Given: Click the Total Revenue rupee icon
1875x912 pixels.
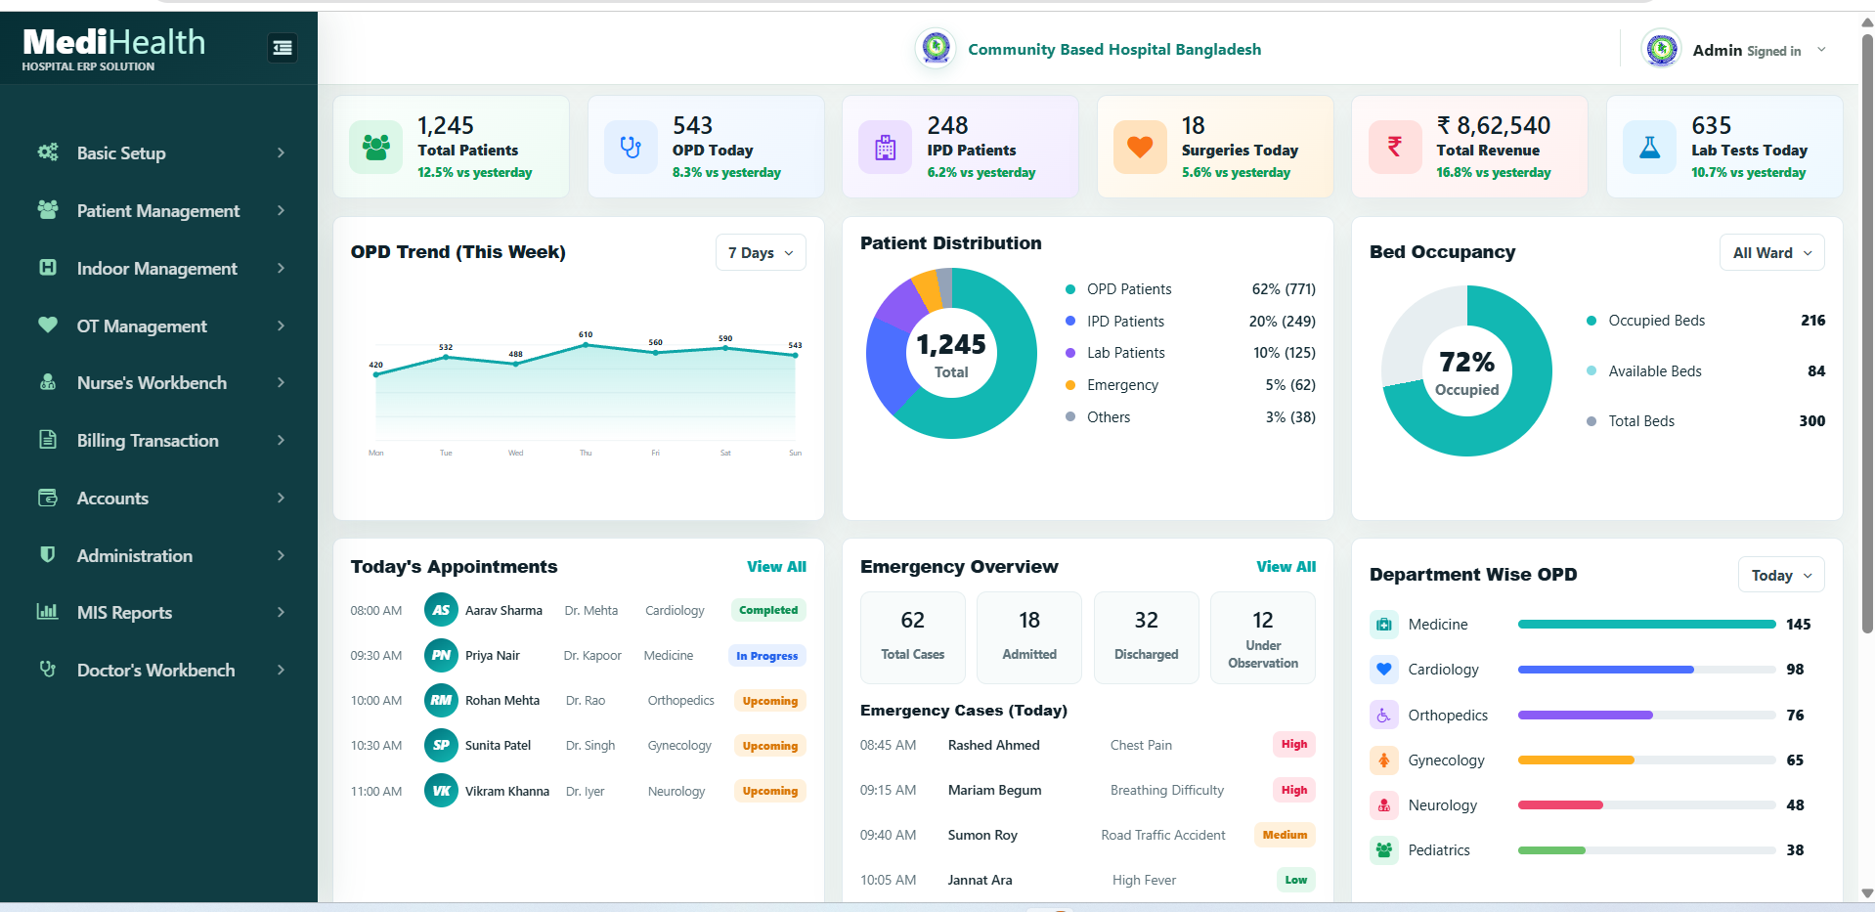Looking at the screenshot, I should (x=1395, y=147).
